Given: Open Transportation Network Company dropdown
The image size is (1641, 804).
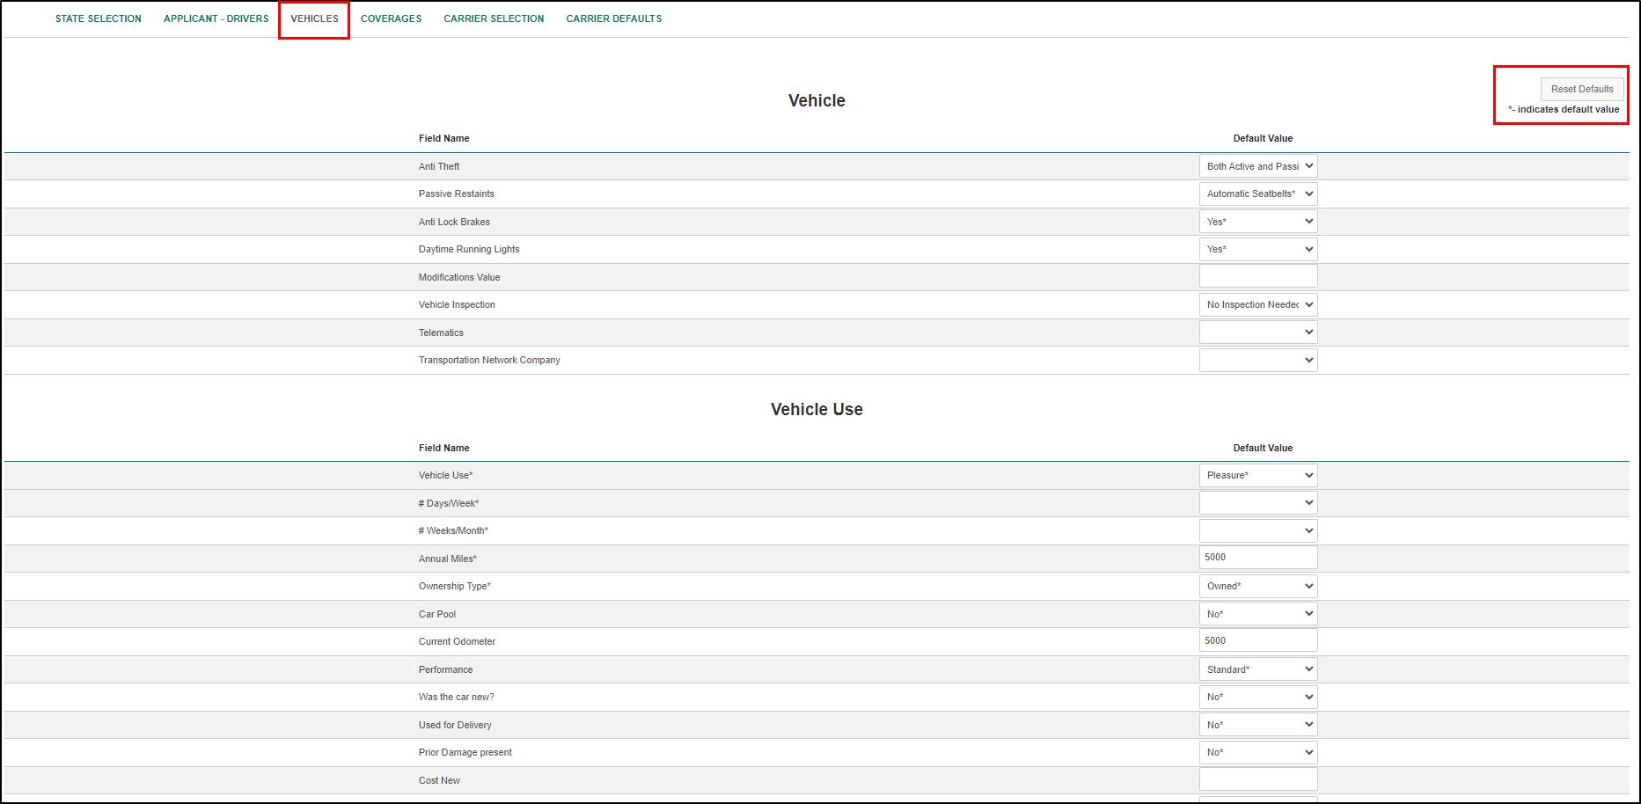Looking at the screenshot, I should click(x=1258, y=360).
